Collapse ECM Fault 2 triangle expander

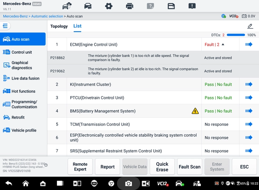point(223,44)
